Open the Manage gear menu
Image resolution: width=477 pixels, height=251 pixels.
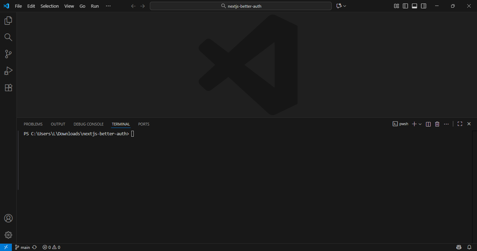tap(8, 235)
